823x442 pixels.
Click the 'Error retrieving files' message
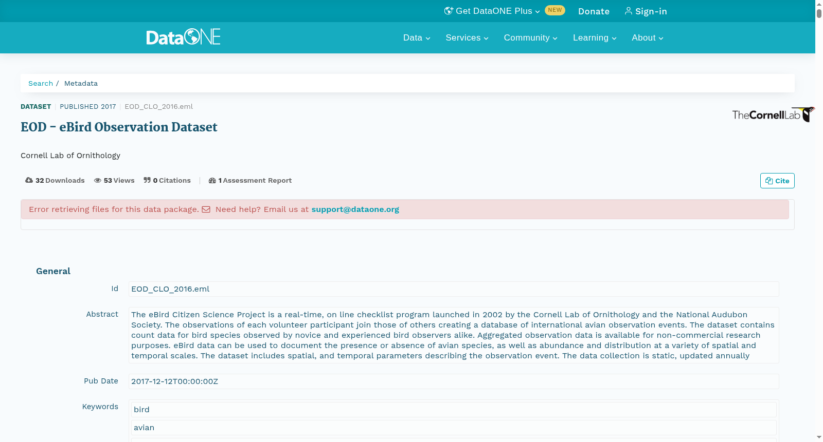coord(114,209)
